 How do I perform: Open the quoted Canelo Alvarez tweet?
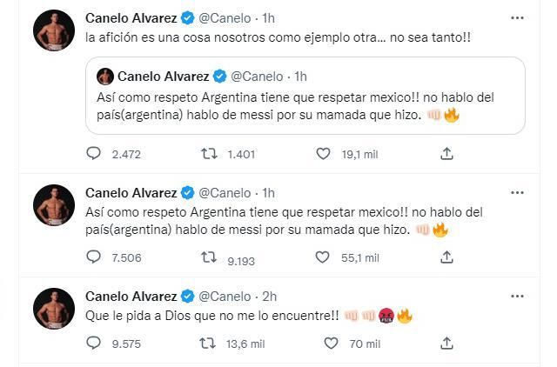click(x=305, y=104)
